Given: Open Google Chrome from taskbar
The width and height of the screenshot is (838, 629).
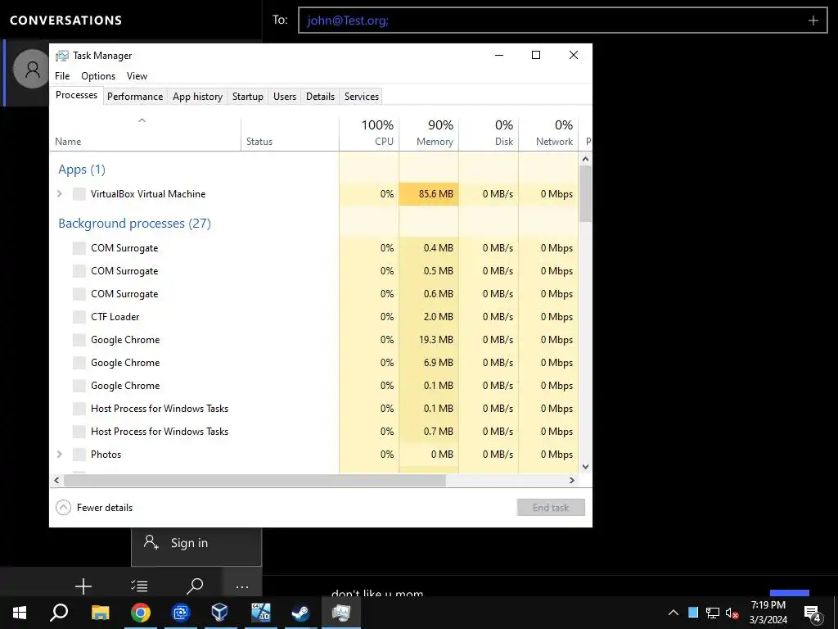Looking at the screenshot, I should (x=141, y=613).
